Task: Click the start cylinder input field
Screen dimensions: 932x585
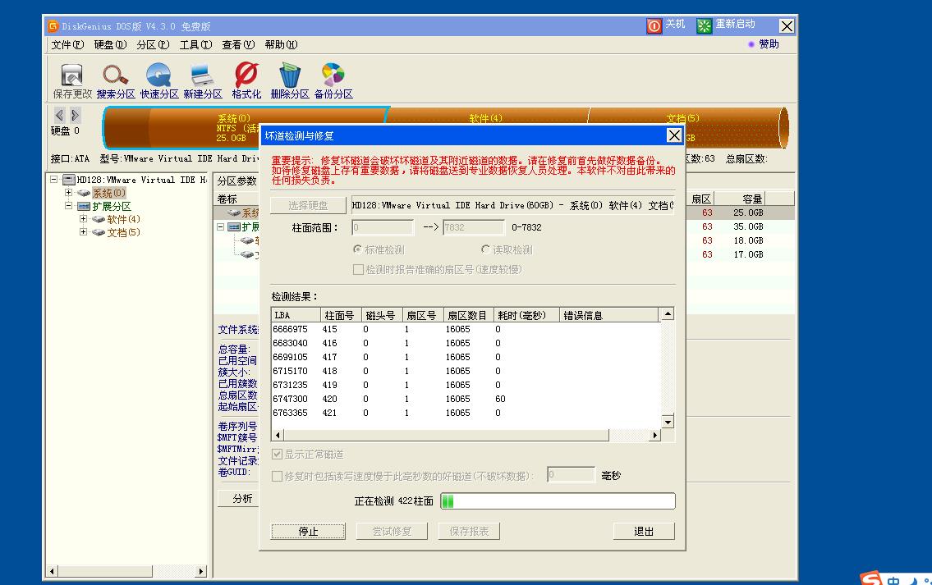Action: pyautogui.click(x=382, y=227)
